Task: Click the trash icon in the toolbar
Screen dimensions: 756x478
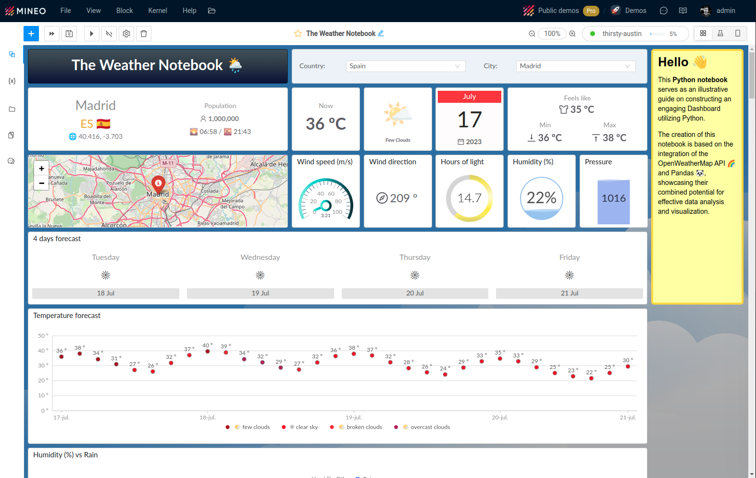Action: click(x=144, y=34)
